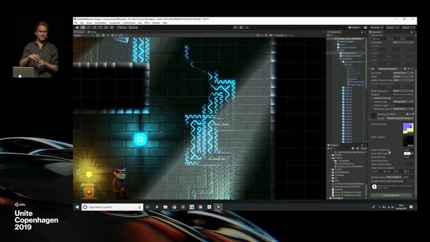
Task: Toggle the Inspector panel lock icon
Action: (x=411, y=32)
